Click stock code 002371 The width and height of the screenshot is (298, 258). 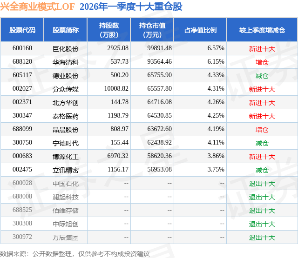pyautogui.click(x=22, y=102)
